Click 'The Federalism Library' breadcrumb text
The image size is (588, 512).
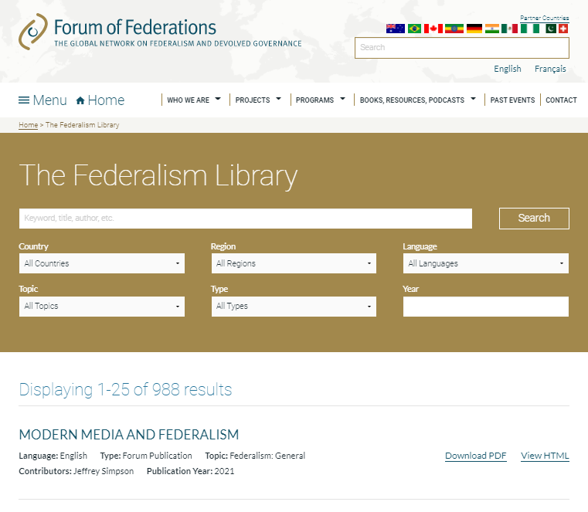point(83,125)
